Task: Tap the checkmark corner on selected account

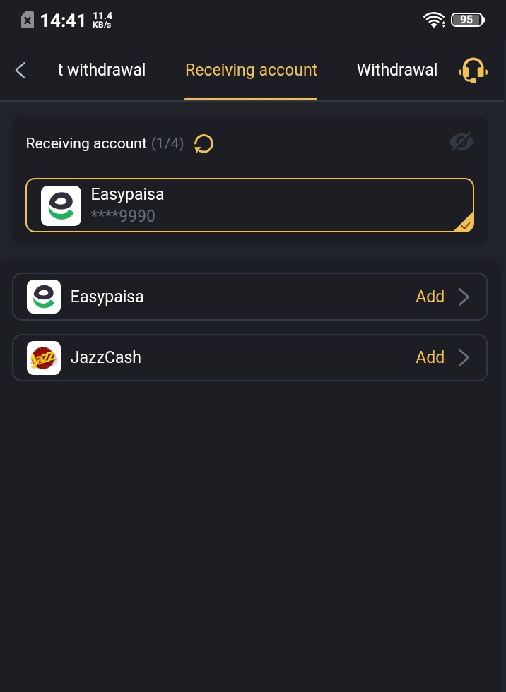Action: [465, 225]
